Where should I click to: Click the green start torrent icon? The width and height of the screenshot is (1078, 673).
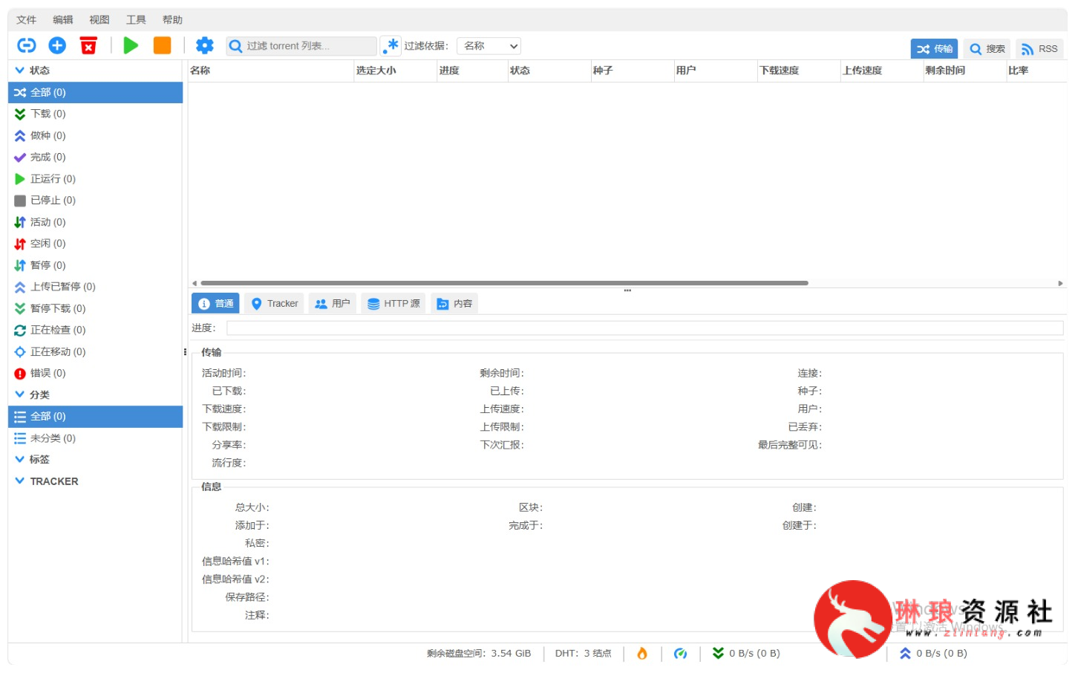(131, 46)
